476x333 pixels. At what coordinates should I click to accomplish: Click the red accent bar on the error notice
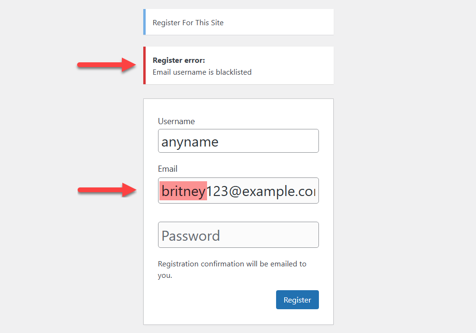144,65
